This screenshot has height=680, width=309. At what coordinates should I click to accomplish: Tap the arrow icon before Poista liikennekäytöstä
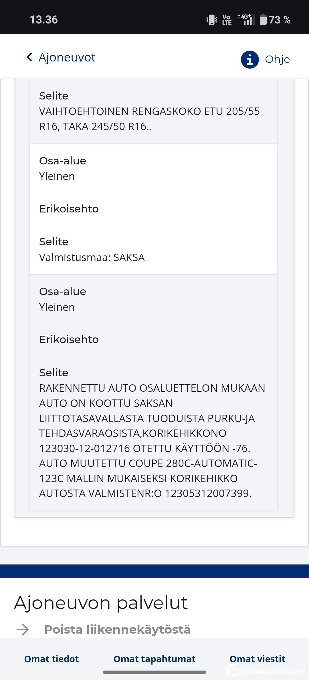[23, 629]
